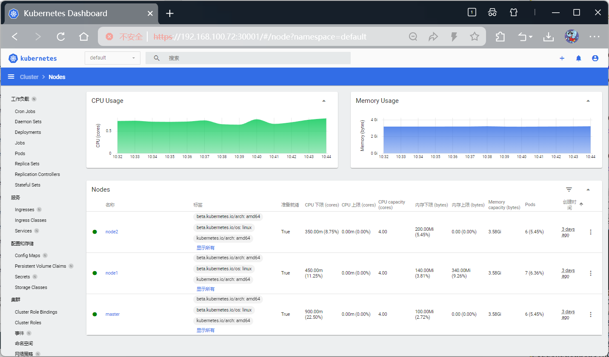Open the notifications bell

pos(578,58)
